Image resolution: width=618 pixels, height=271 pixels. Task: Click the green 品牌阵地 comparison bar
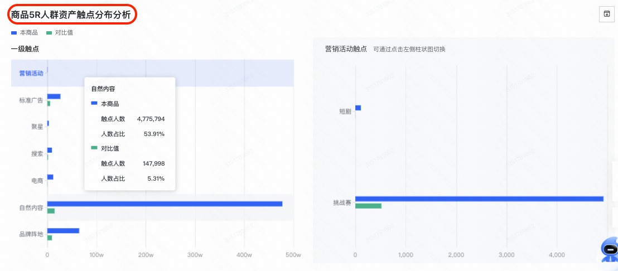pyautogui.click(x=50, y=238)
